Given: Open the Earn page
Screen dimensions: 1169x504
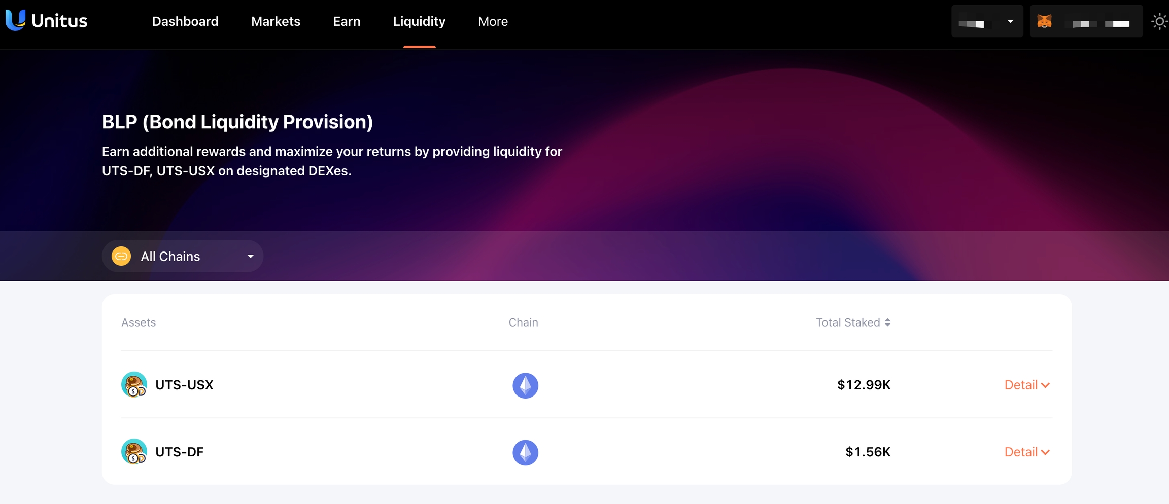Looking at the screenshot, I should (x=347, y=21).
